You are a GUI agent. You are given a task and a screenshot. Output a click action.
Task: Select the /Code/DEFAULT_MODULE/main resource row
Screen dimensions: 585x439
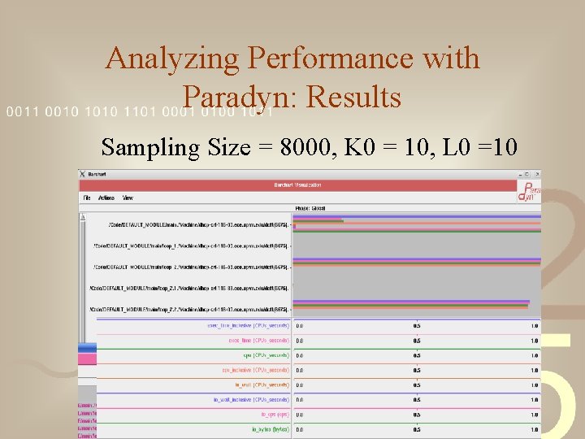click(198, 225)
